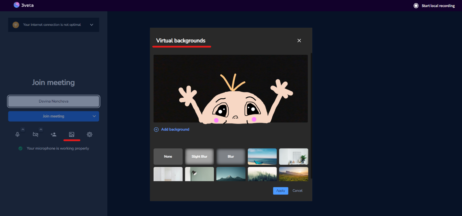Apply the selected virtual background

pos(280,191)
